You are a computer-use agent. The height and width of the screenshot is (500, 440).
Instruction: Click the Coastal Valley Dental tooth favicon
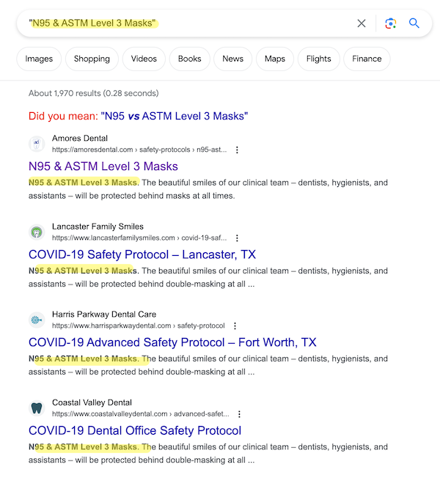pyautogui.click(x=37, y=408)
